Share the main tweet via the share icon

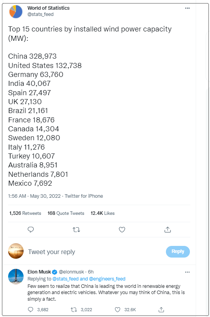pos(167,230)
